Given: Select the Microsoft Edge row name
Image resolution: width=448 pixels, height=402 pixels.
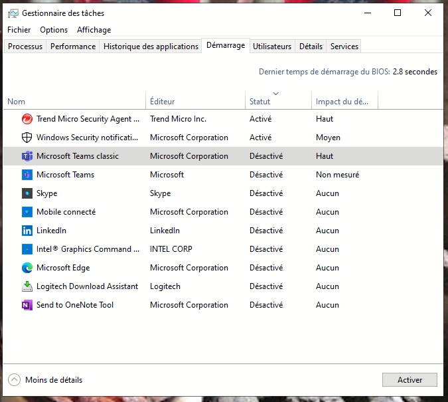Looking at the screenshot, I should tap(63, 268).
